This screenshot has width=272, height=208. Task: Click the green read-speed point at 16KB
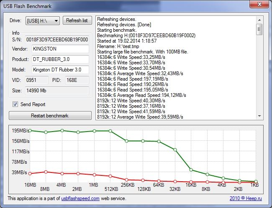191,170
